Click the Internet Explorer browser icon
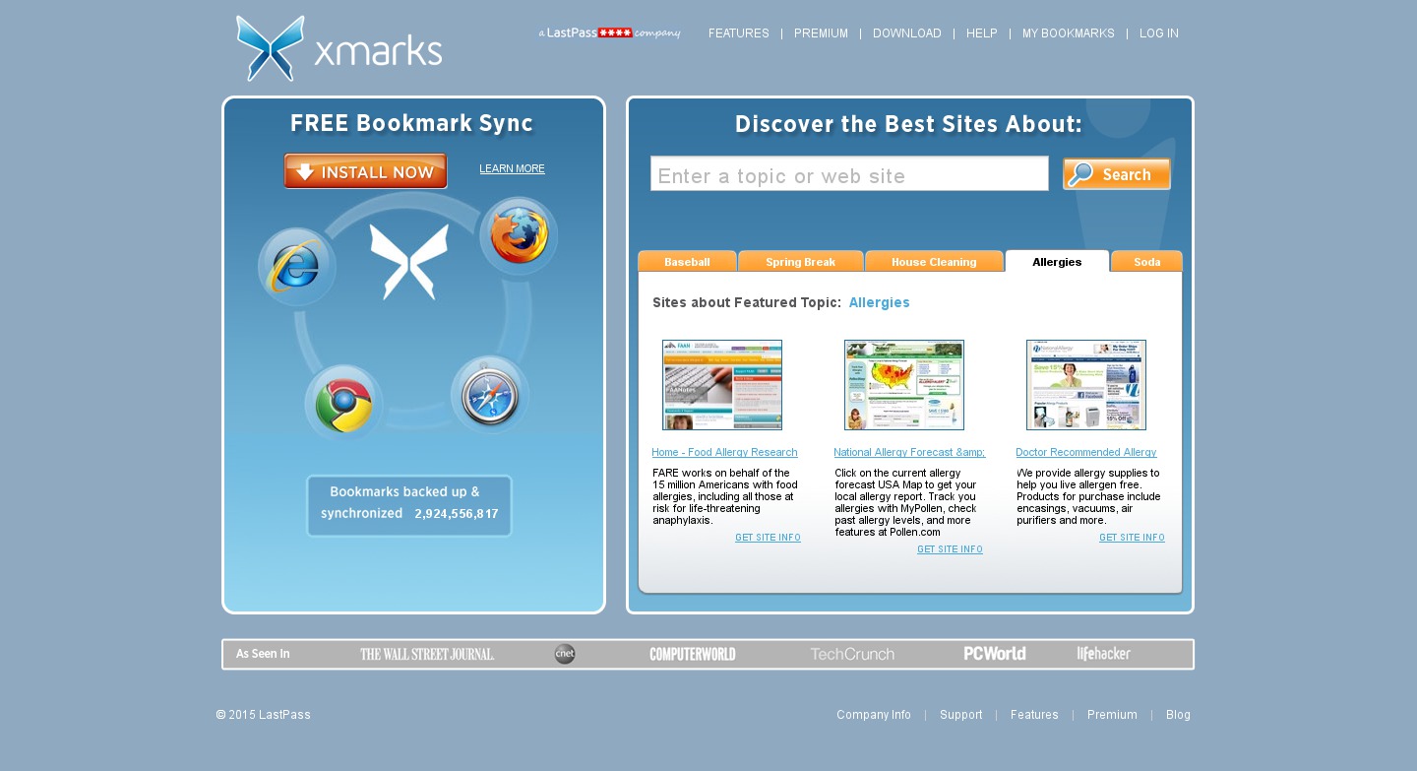The image size is (1417, 771). click(x=296, y=266)
